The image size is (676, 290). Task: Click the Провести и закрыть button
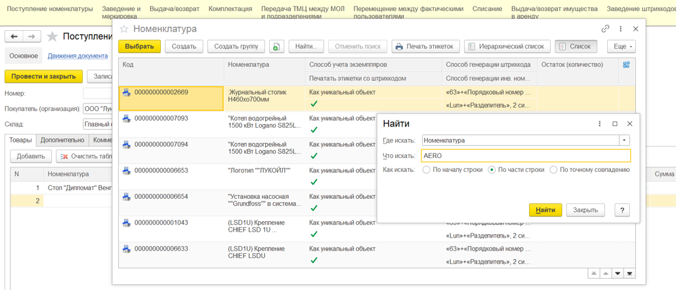43,76
